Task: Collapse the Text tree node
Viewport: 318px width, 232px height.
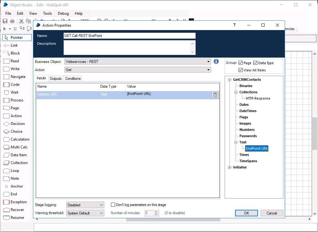Action: pyautogui.click(x=236, y=142)
